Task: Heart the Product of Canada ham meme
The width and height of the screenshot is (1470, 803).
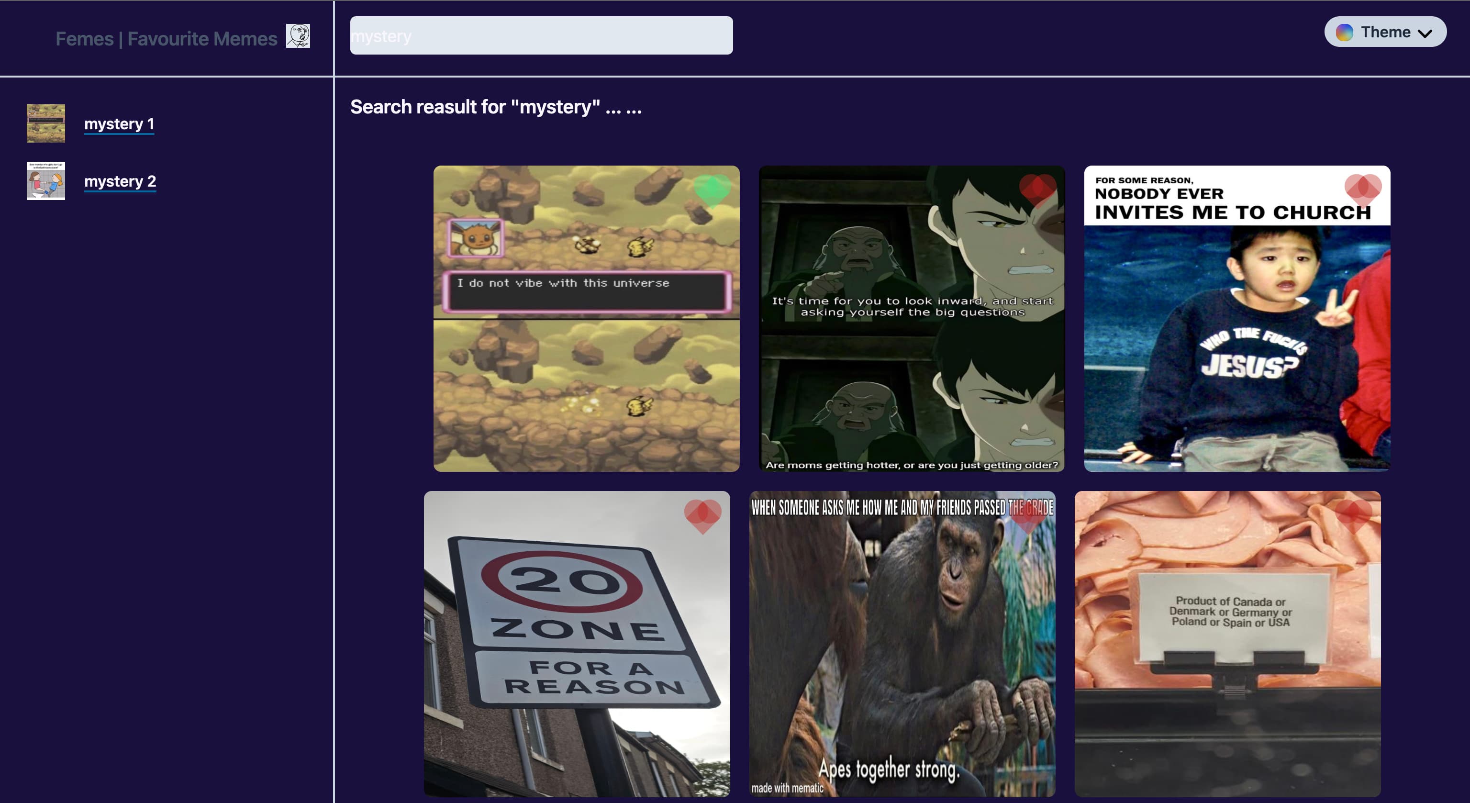Action: 1353,515
